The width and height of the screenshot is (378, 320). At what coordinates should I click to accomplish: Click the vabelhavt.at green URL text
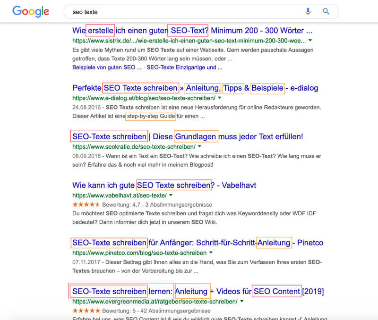(x=120, y=195)
